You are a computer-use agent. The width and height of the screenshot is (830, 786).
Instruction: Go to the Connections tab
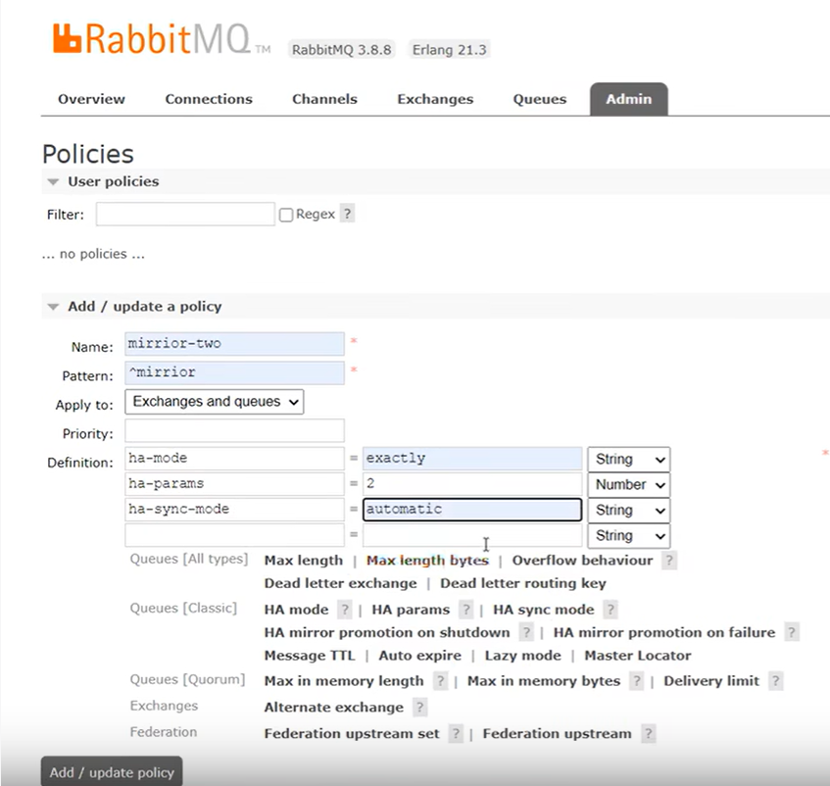209,99
